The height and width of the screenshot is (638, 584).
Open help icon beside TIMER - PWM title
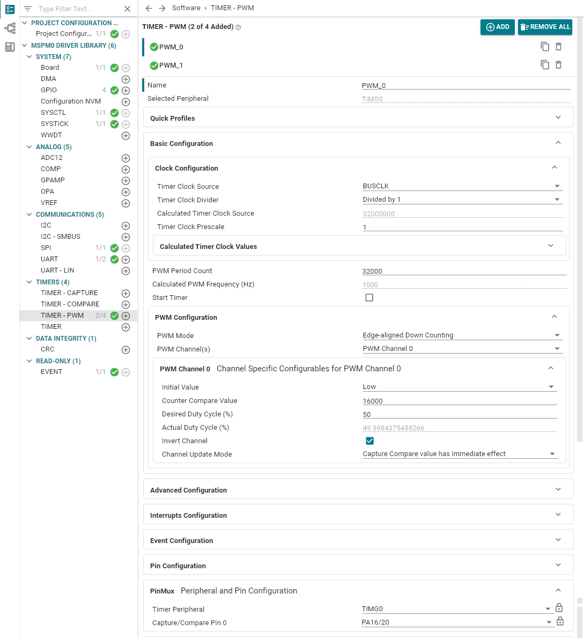tap(238, 27)
